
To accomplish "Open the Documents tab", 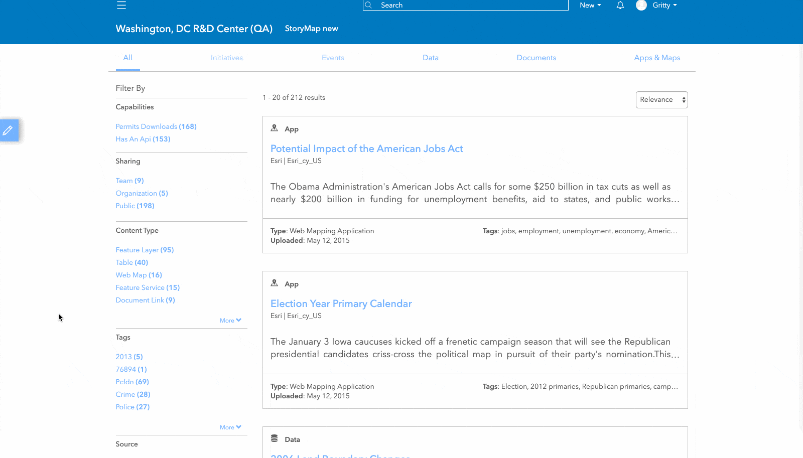I will [x=536, y=58].
